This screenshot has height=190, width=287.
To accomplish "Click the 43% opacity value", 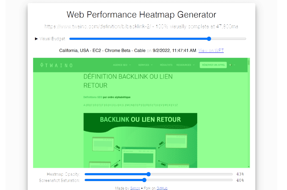I will (240, 174).
